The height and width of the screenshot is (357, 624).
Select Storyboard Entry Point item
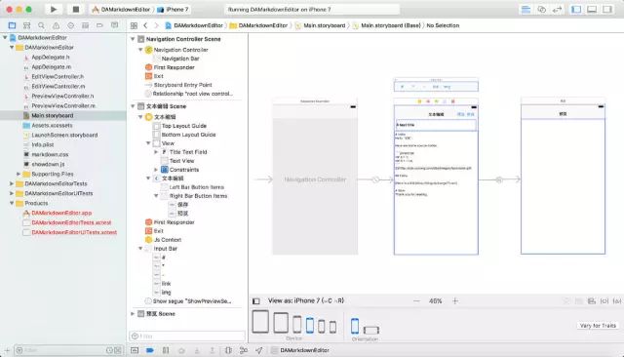[182, 85]
